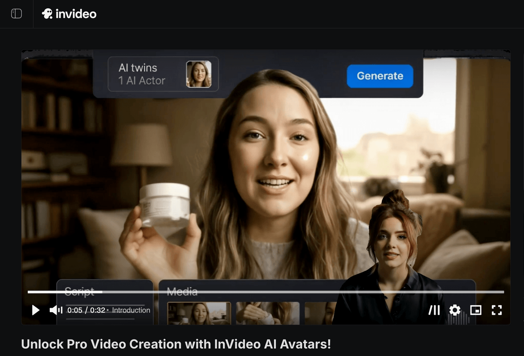The image size is (524, 356).
Task: Click the blue Generate button
Action: [380, 76]
